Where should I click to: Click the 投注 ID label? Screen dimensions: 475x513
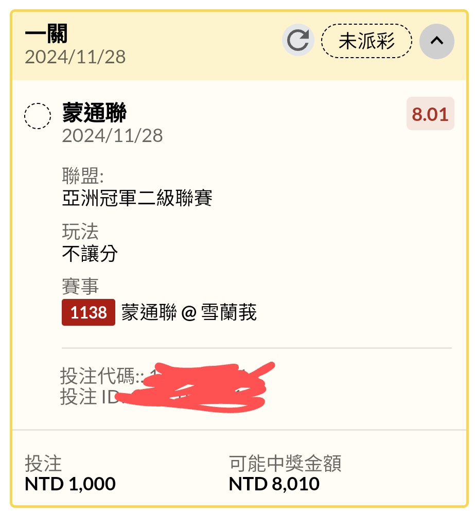[86, 397]
